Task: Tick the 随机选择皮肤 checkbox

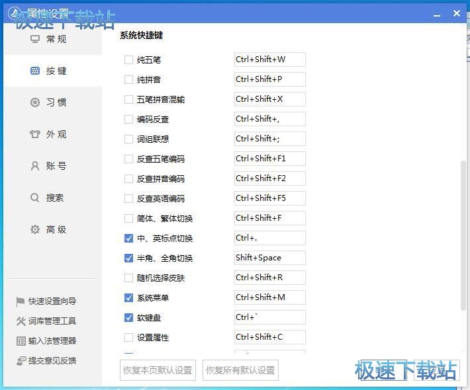Action: (x=128, y=278)
